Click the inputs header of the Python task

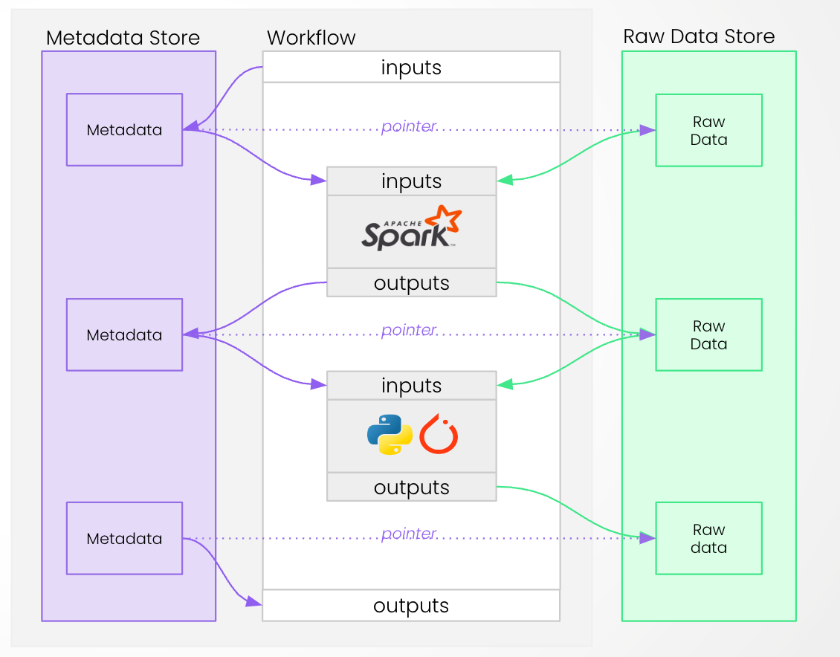(411, 386)
